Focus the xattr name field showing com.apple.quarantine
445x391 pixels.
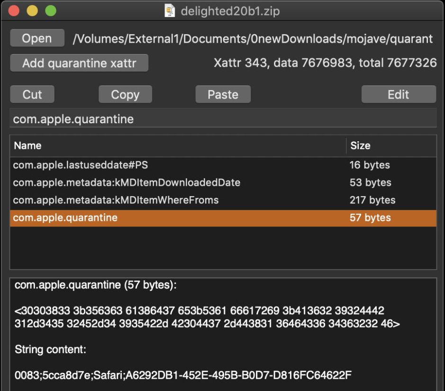pos(223,119)
